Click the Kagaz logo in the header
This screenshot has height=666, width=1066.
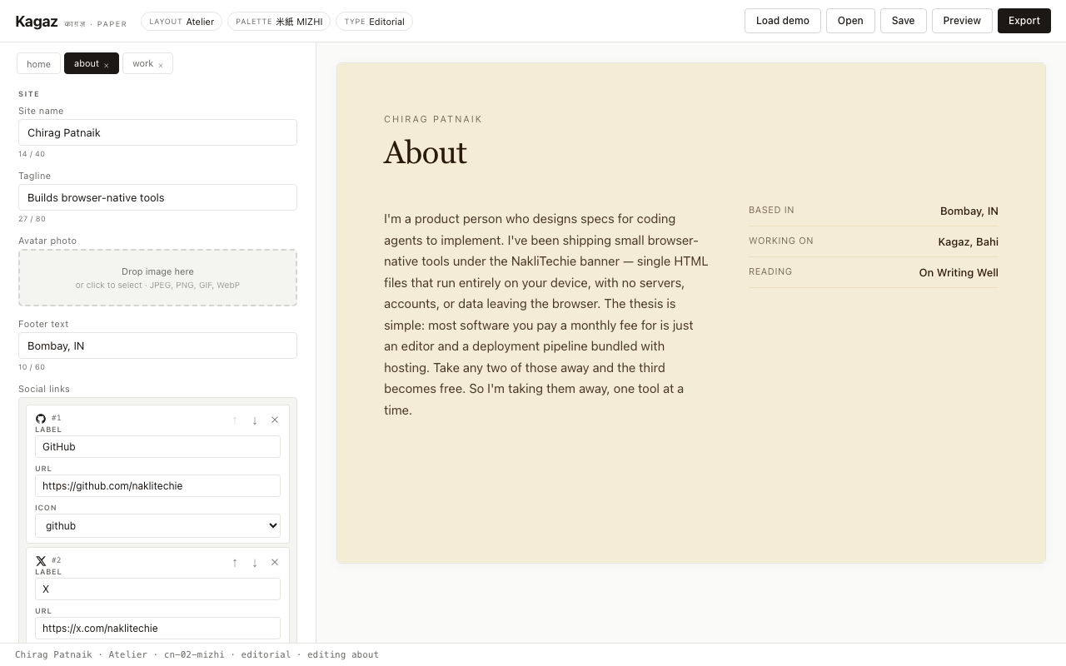[37, 21]
